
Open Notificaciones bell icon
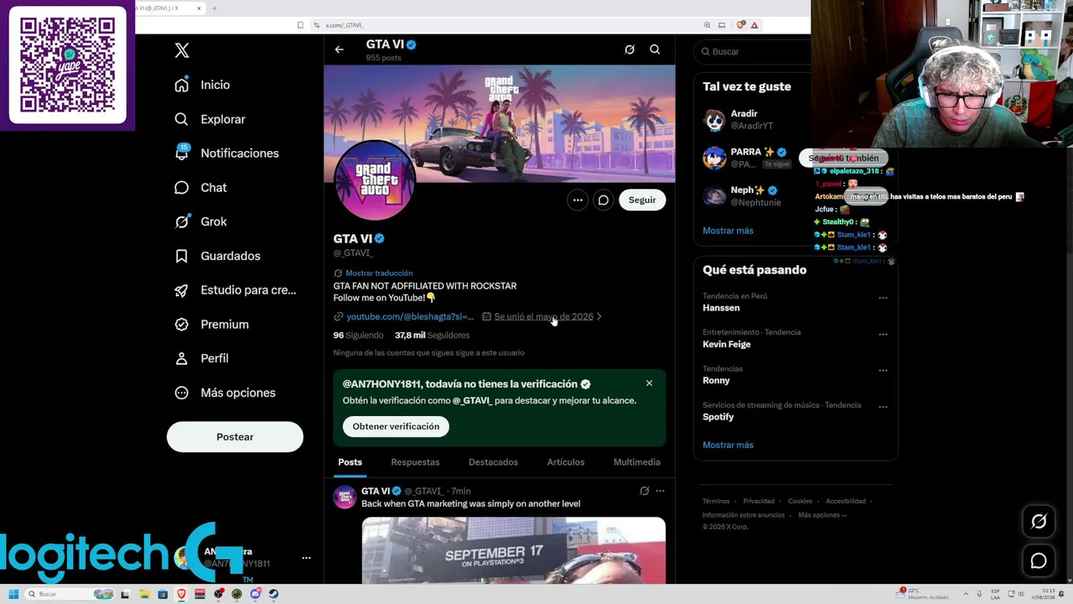(x=182, y=153)
